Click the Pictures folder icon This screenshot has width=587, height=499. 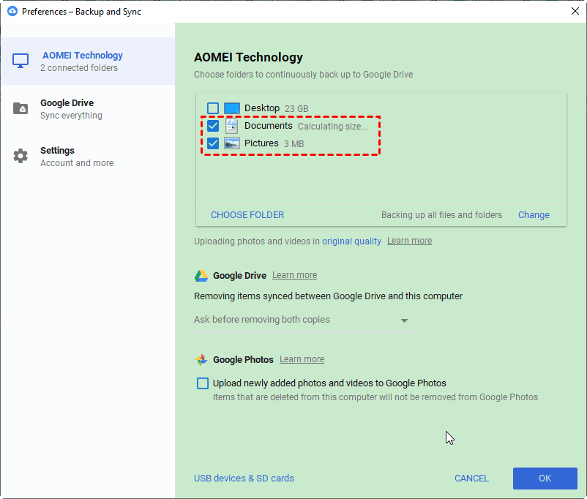pyautogui.click(x=232, y=143)
